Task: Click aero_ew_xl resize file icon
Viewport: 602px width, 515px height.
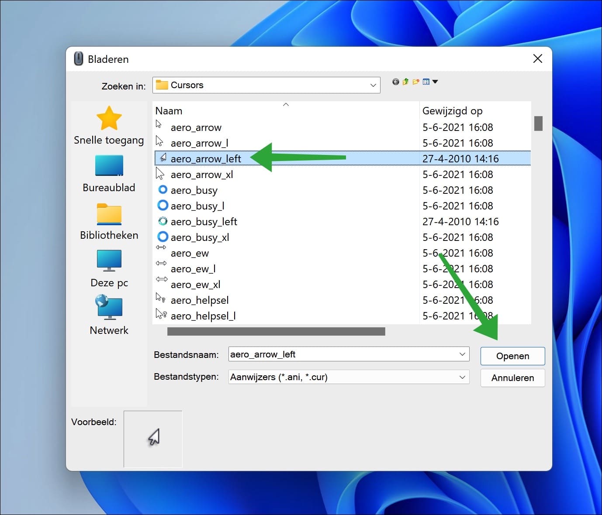Action: pos(162,279)
